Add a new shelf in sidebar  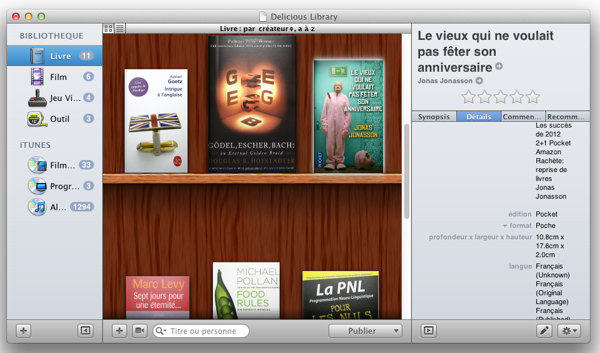[24, 330]
